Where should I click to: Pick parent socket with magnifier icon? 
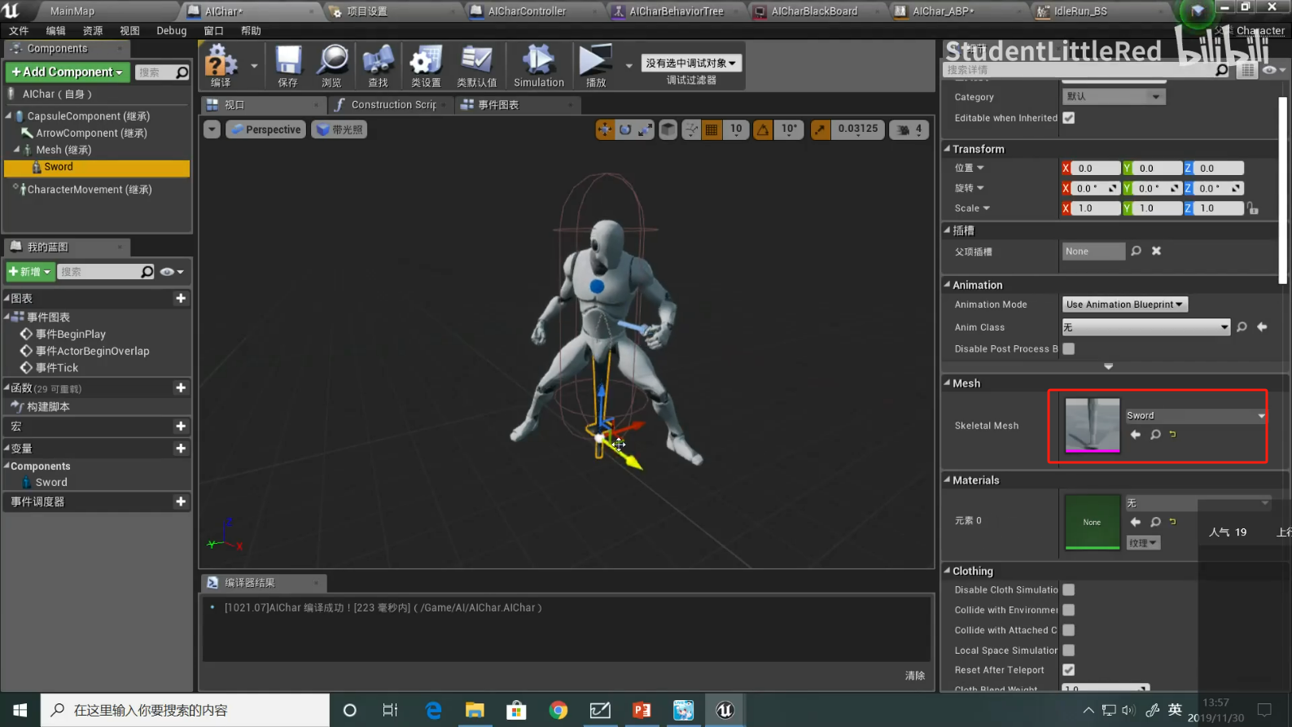(1136, 252)
